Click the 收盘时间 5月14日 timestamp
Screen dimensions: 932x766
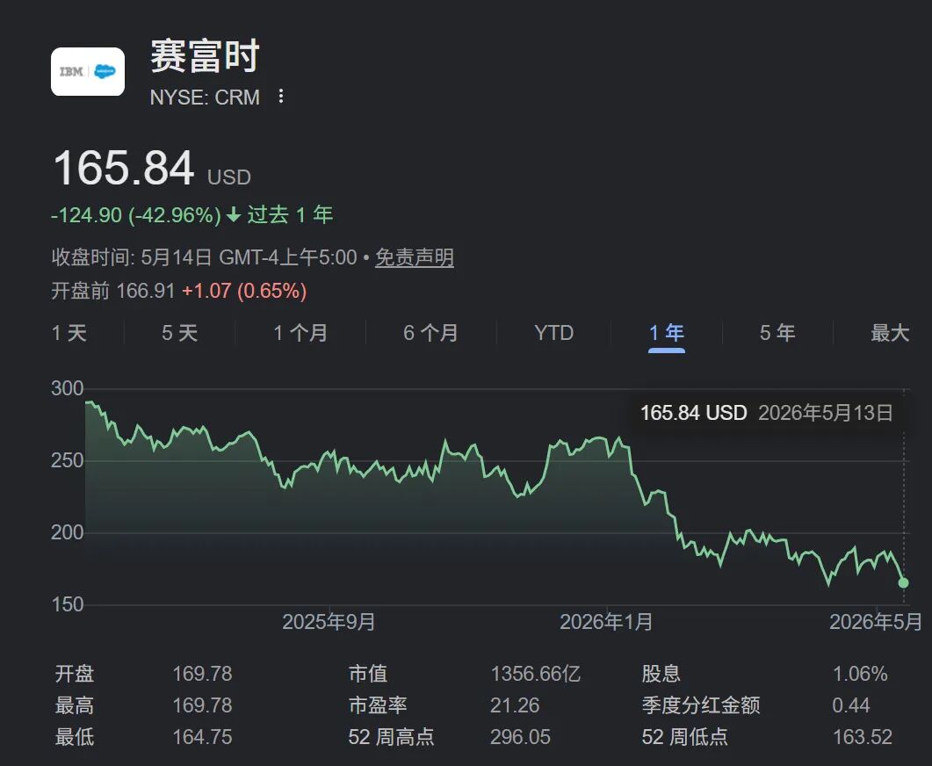click(x=204, y=257)
